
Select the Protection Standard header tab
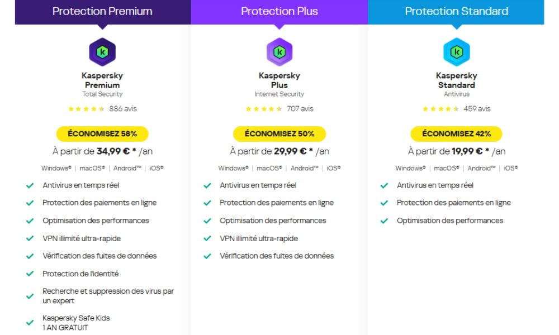(x=456, y=11)
